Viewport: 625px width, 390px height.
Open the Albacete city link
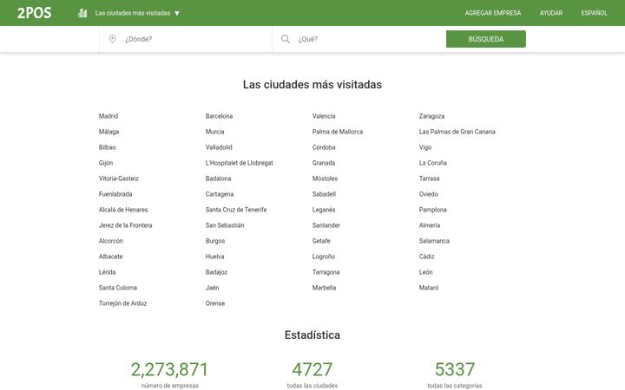(111, 257)
